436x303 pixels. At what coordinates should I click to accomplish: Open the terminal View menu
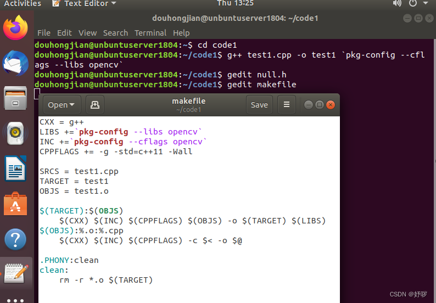click(x=88, y=33)
